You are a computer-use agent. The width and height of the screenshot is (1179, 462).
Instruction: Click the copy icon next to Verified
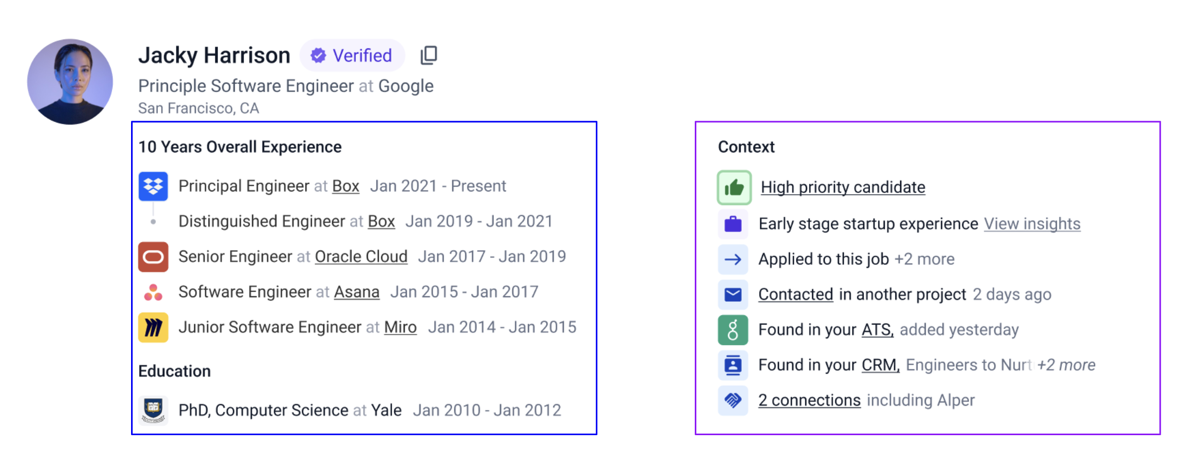point(428,55)
